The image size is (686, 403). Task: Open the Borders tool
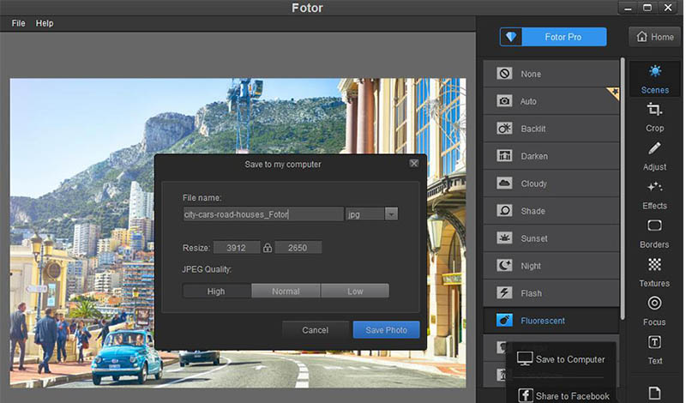pos(654,232)
